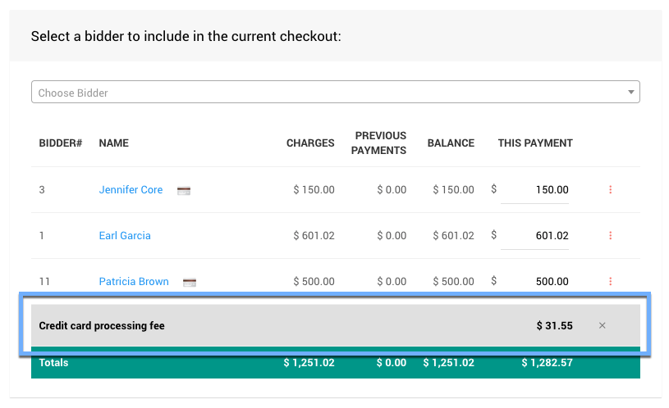Click the Choose Bidder placeholder text

click(73, 93)
